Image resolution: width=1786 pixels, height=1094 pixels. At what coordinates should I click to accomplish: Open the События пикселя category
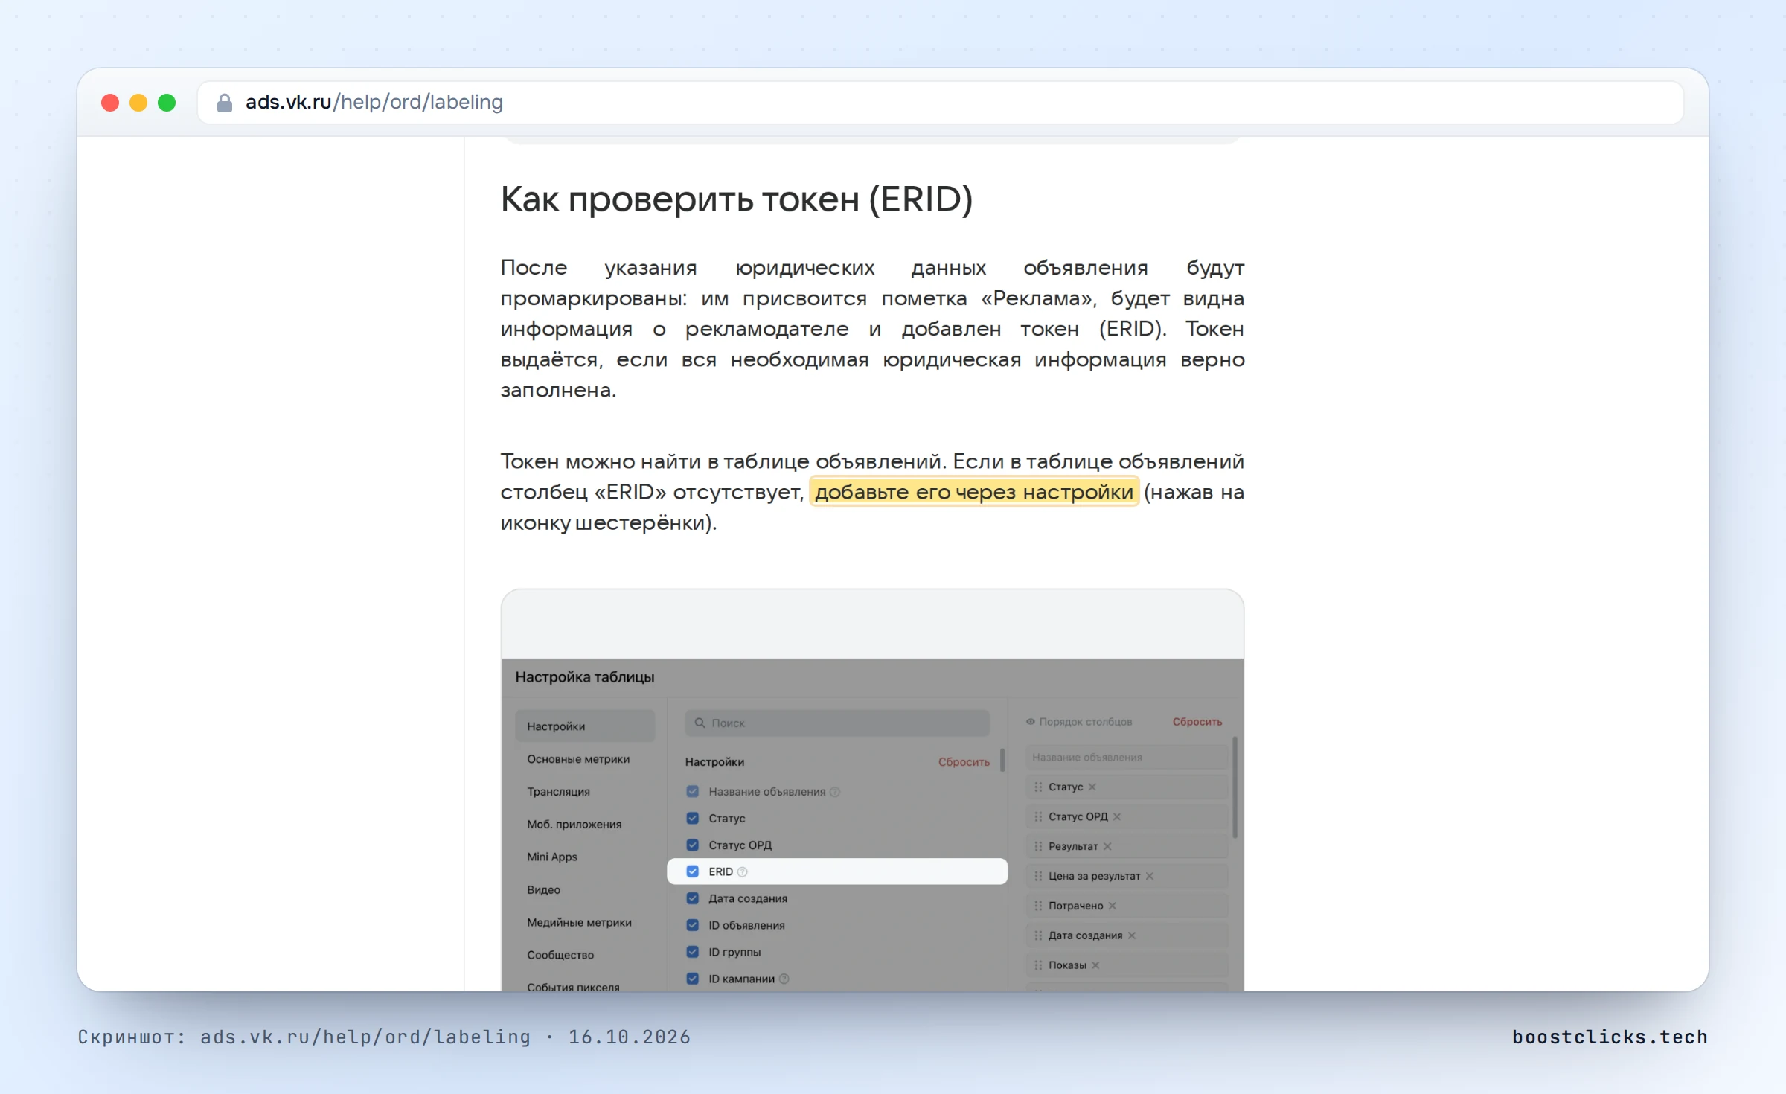pos(573,987)
